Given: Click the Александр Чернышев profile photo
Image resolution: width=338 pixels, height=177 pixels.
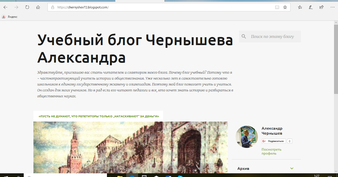Looking at the screenshot, I should 247,137.
